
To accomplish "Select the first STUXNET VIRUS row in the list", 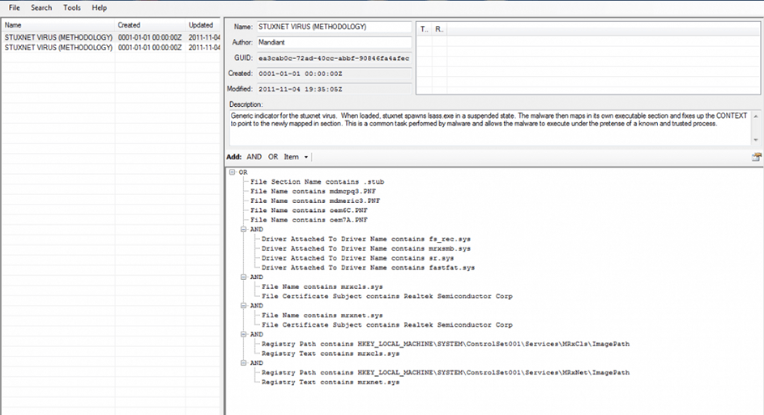I will [58, 37].
